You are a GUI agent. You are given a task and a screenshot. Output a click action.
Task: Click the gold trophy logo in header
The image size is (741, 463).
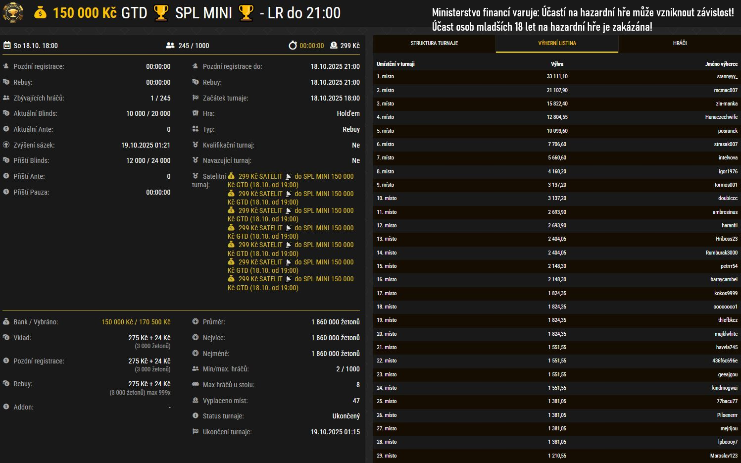(13, 13)
